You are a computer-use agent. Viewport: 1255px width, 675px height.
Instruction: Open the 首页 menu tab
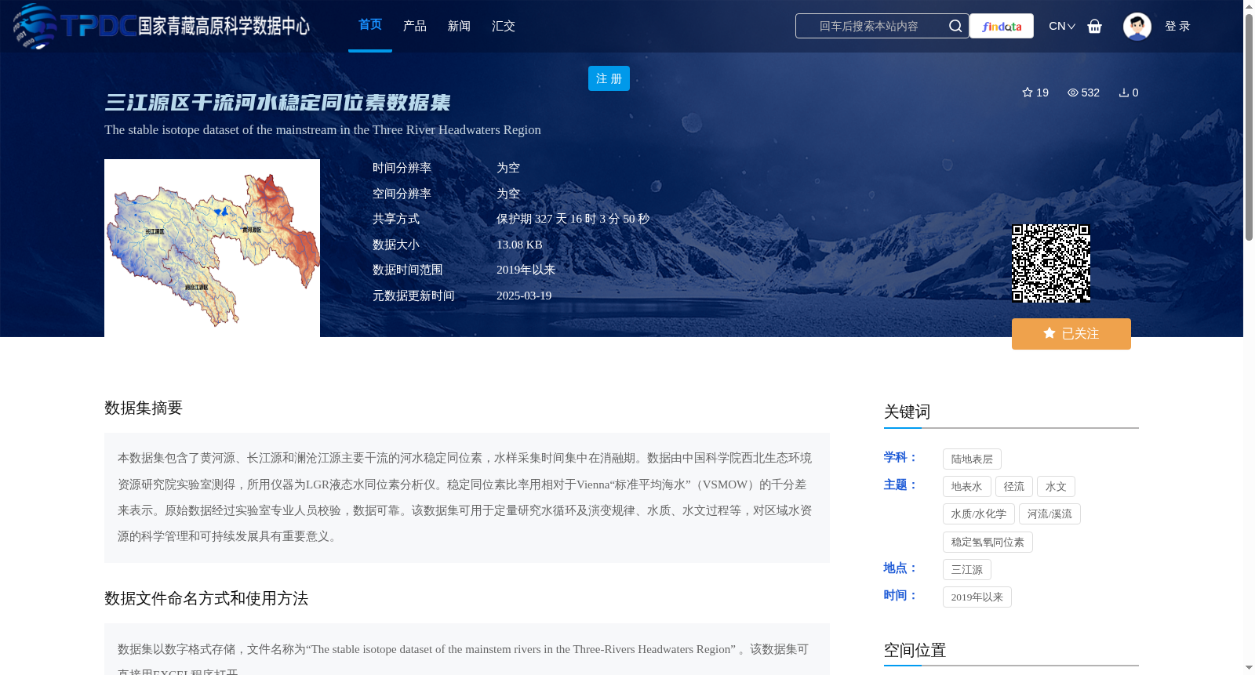(x=370, y=25)
